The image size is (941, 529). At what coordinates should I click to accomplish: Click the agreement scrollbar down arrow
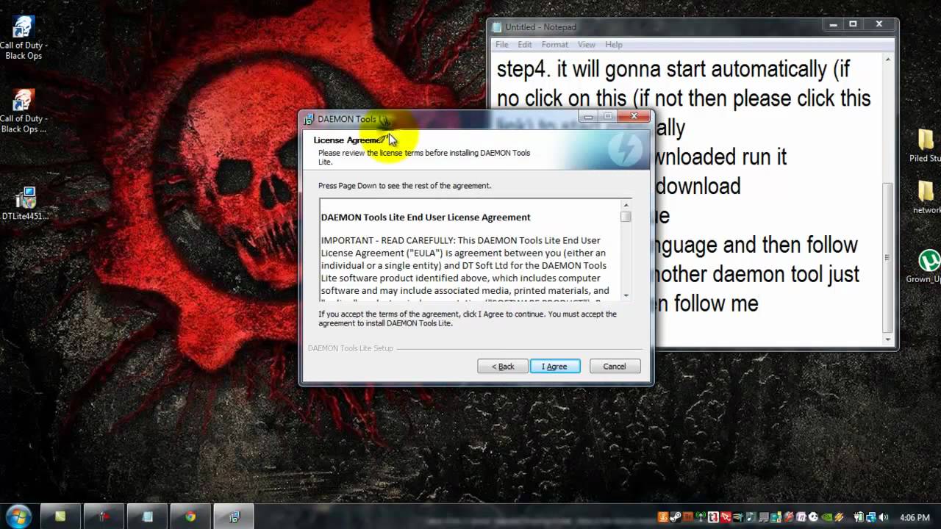(x=626, y=295)
